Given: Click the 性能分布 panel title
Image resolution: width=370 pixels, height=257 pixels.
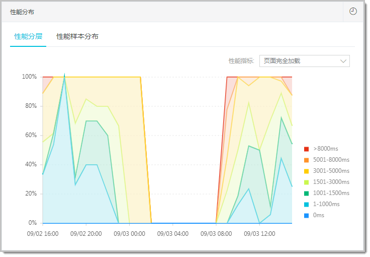Looking at the screenshot, I should [22, 12].
